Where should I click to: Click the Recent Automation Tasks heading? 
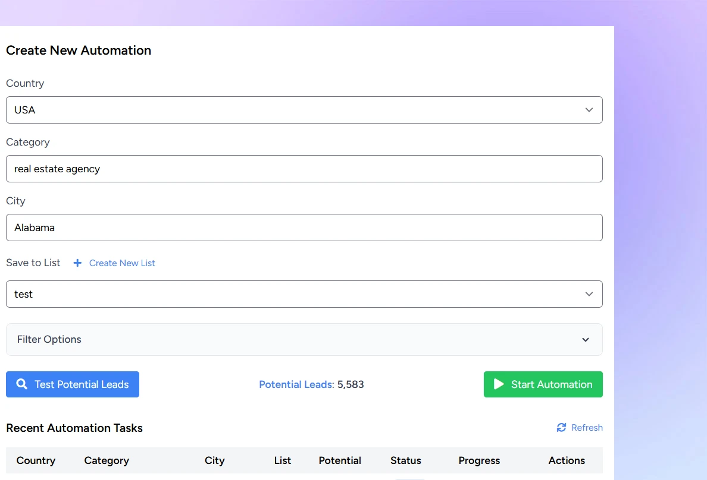click(x=74, y=428)
